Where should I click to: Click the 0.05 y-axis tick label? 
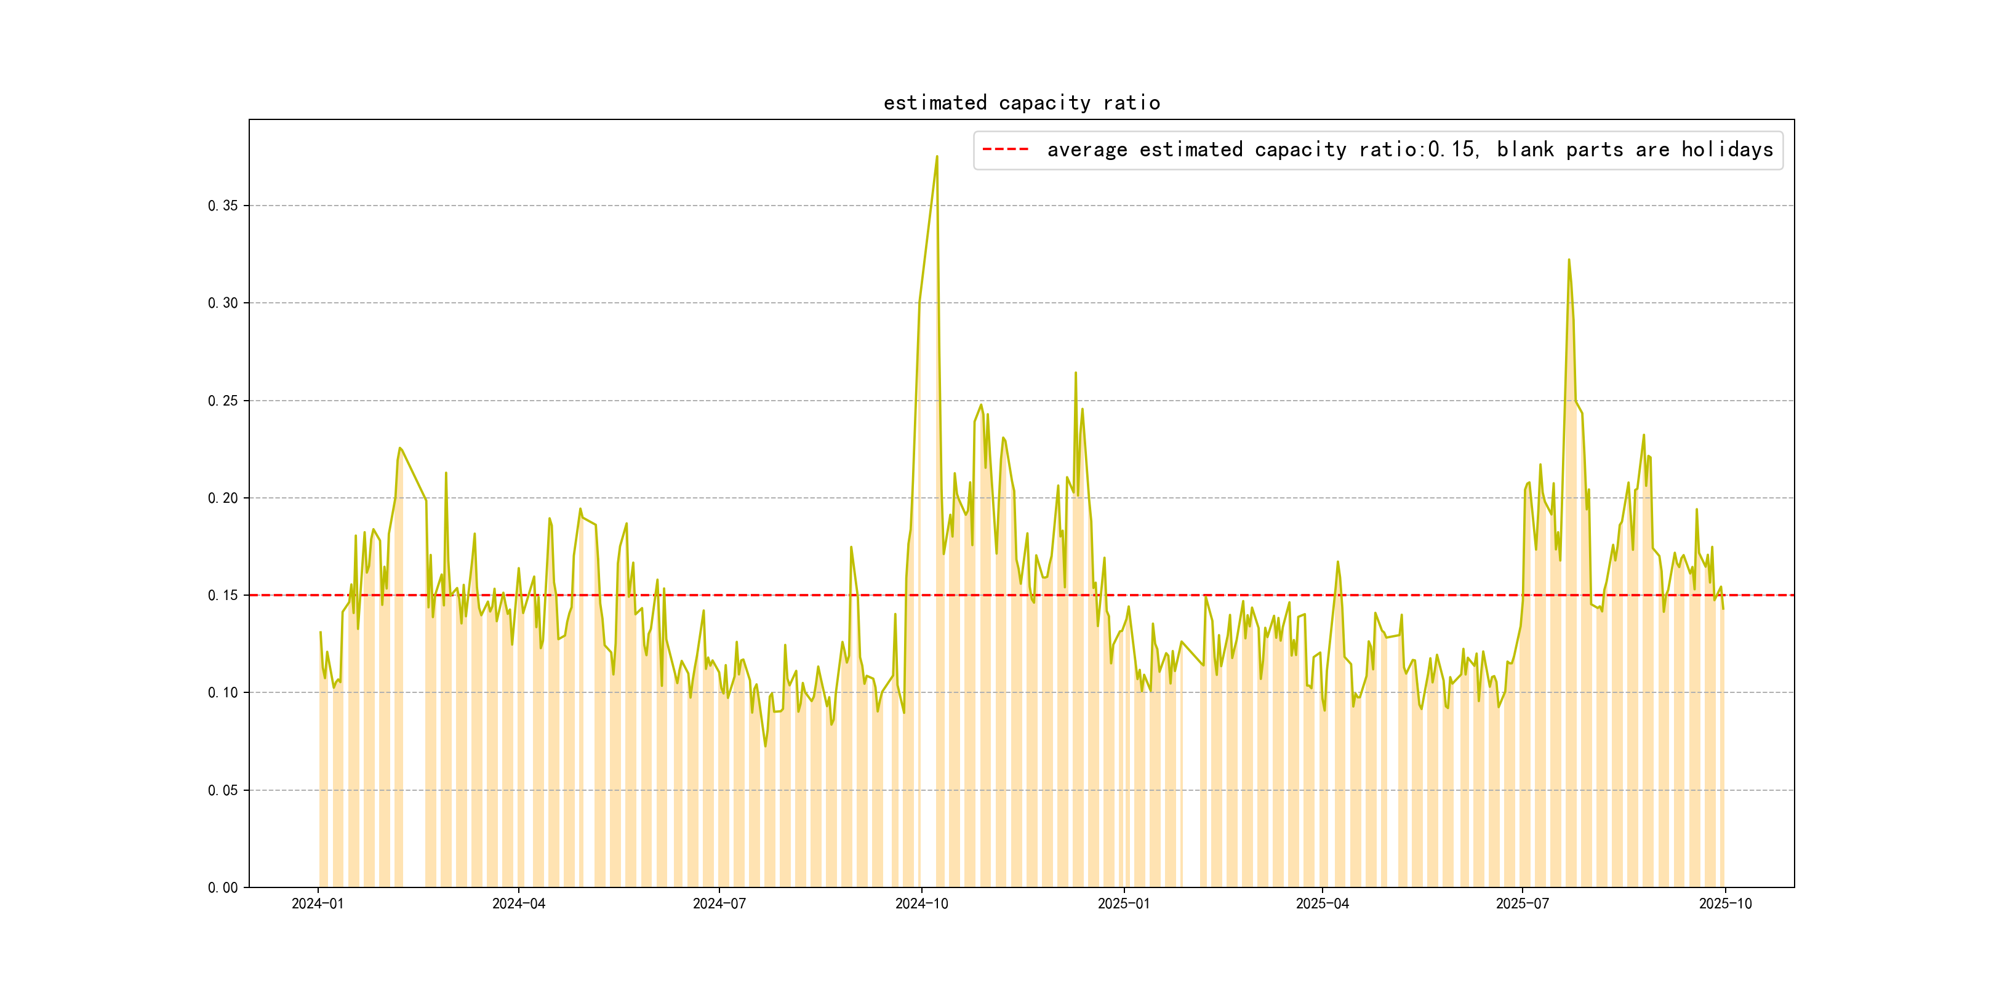click(223, 790)
